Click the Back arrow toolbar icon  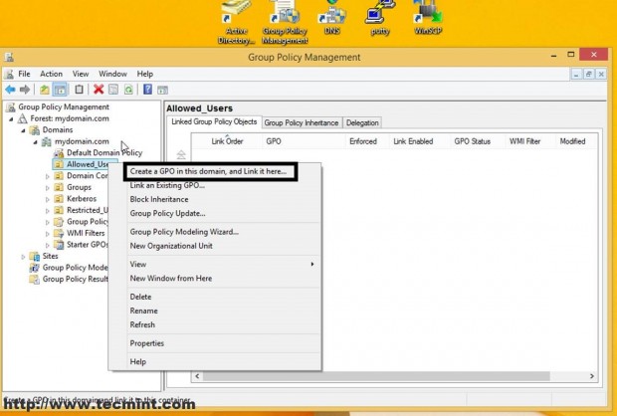pos(10,90)
